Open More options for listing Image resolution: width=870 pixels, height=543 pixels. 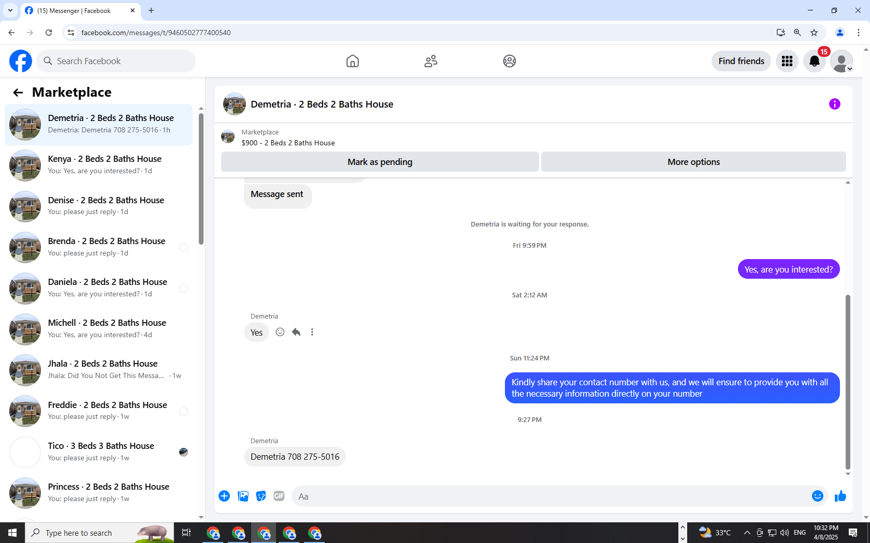coord(693,162)
